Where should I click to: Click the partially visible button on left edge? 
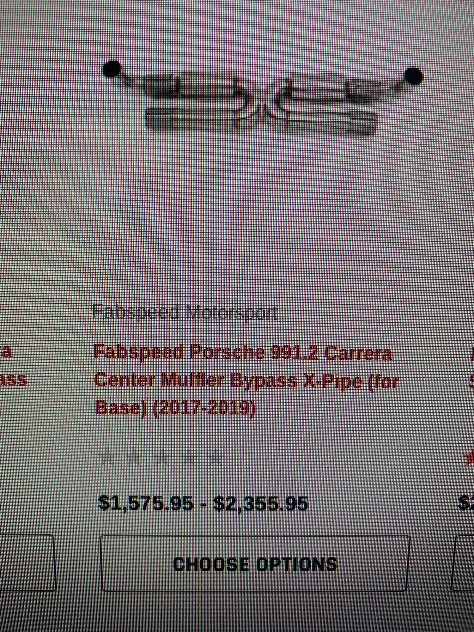coord(27,562)
